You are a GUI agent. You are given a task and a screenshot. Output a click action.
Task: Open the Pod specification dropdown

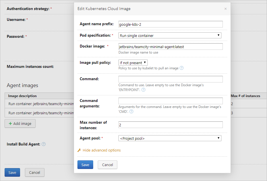point(170,35)
